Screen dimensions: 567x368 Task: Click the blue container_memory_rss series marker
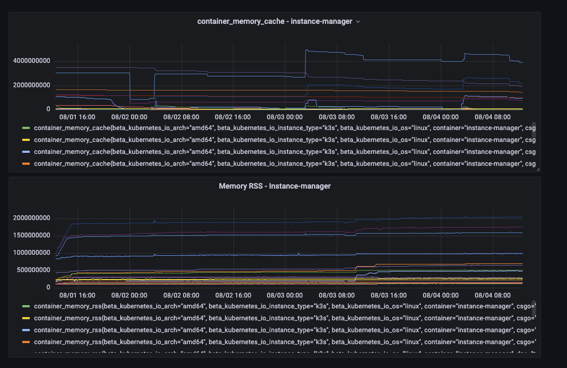(27, 330)
